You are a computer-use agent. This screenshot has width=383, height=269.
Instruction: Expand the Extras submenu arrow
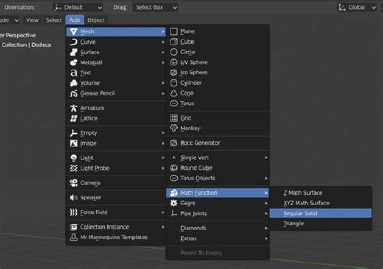pos(266,238)
